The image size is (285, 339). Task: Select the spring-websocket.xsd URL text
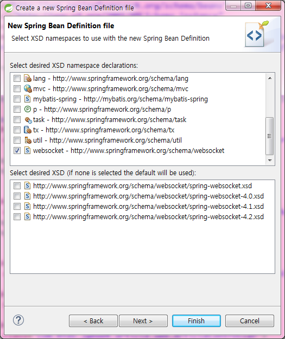(x=142, y=186)
